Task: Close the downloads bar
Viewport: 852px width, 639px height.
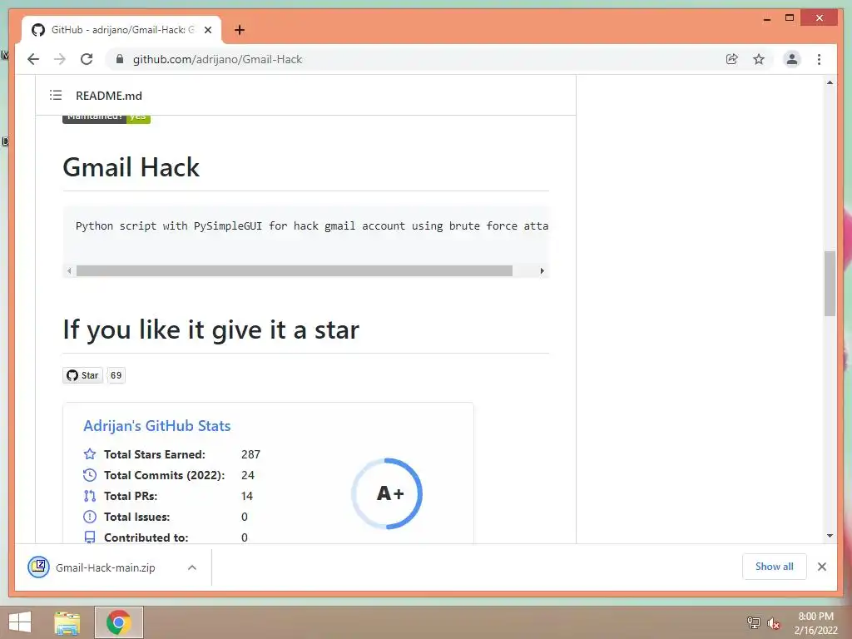Action: 821,567
